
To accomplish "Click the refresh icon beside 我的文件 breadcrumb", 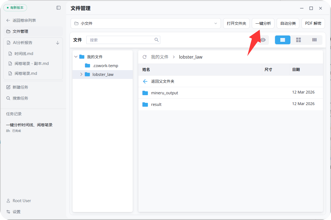I will click(144, 57).
